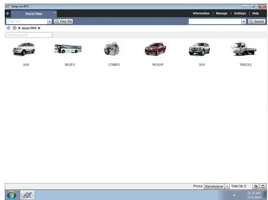The height and width of the screenshot is (200, 268).
Task: Focus the top-right search text box
Action: pyautogui.click(x=215, y=21)
